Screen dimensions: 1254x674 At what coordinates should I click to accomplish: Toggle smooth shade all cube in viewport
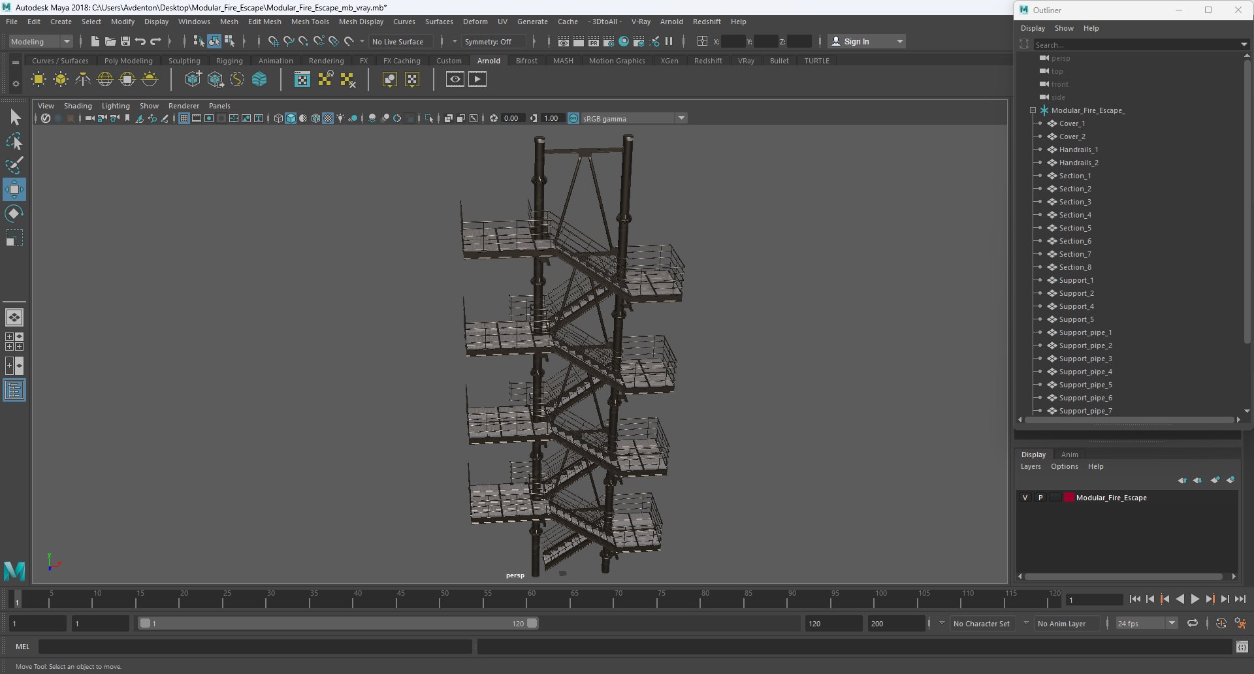(x=291, y=118)
